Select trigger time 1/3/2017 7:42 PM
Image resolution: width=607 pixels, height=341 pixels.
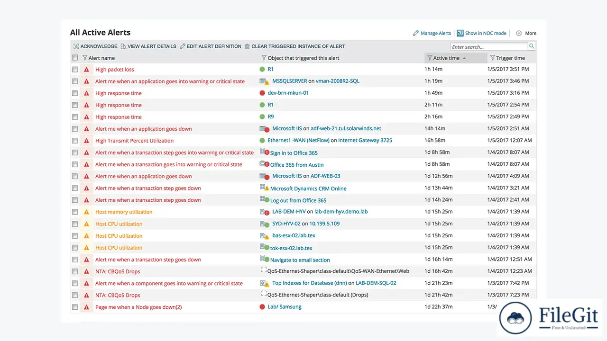pyautogui.click(x=508, y=283)
